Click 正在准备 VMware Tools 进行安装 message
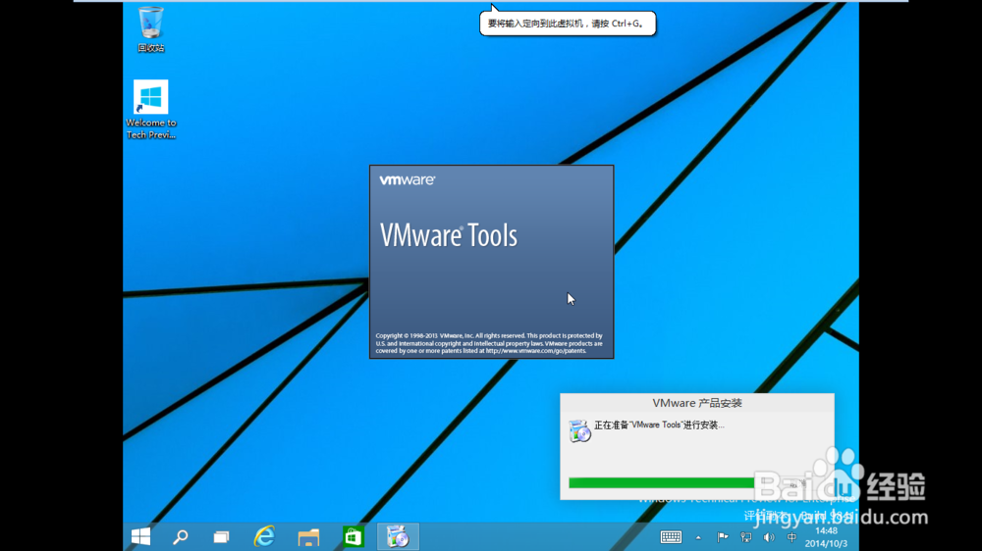 point(659,426)
